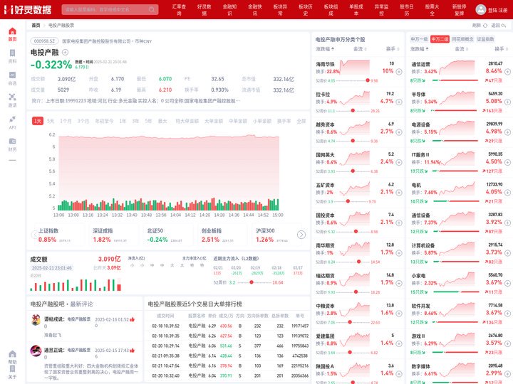The image size is (513, 384).
Task: Click the 返回 back icon
Action: click(504, 25)
